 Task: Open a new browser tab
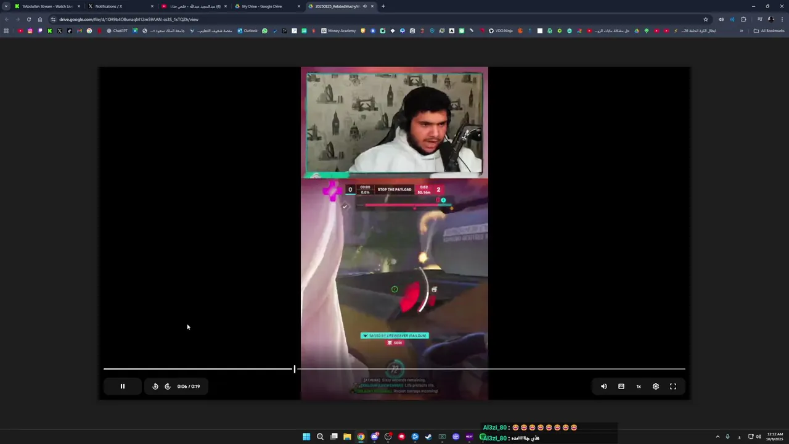click(x=383, y=6)
